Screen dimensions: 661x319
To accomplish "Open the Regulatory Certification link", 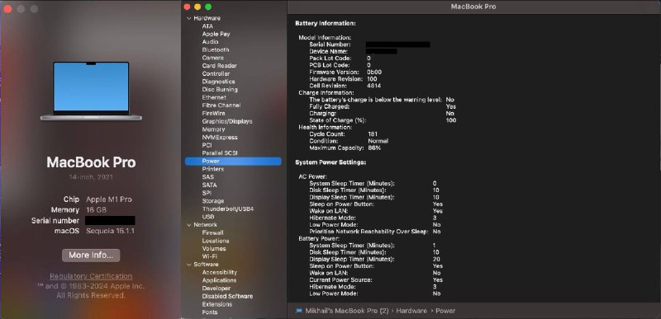I will pyautogui.click(x=91, y=276).
